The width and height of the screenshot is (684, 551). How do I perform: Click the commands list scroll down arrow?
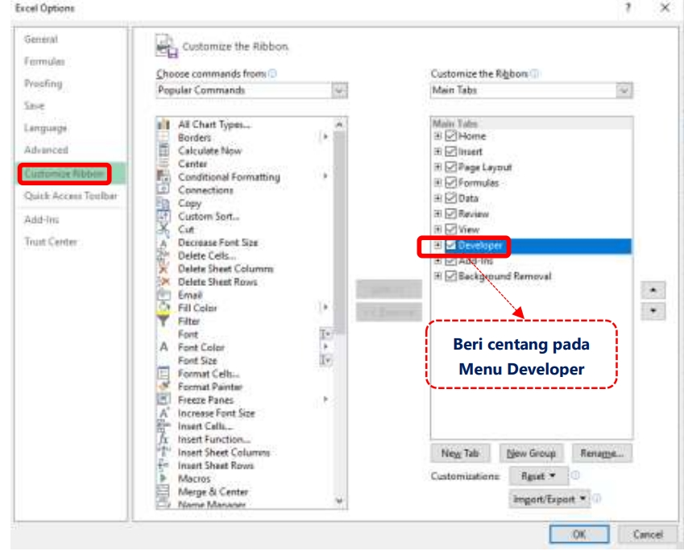339,500
